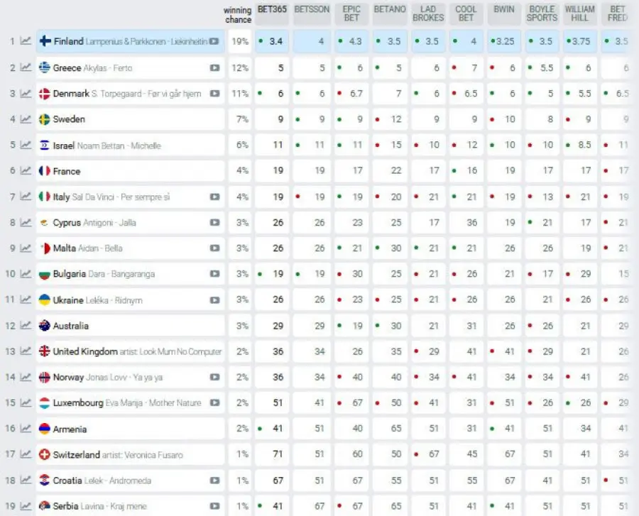
Task: Click the video icon in Serbia's row
Action: (x=214, y=507)
